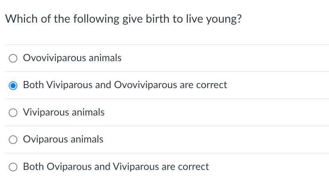Click the "Oviparous animals" answer text
Image resolution: width=329 pixels, height=185 pixels.
click(x=63, y=139)
